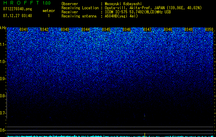Viewport: 216px width, 137px height.
Task: Click the Receiving antenna field label
Action: coord(79,16)
